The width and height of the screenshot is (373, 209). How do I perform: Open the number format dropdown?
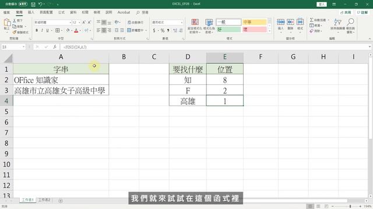182,22
